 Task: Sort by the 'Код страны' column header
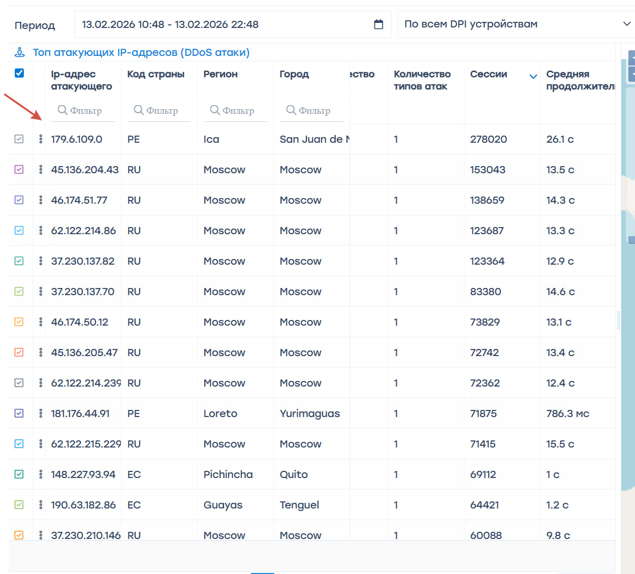(x=155, y=74)
